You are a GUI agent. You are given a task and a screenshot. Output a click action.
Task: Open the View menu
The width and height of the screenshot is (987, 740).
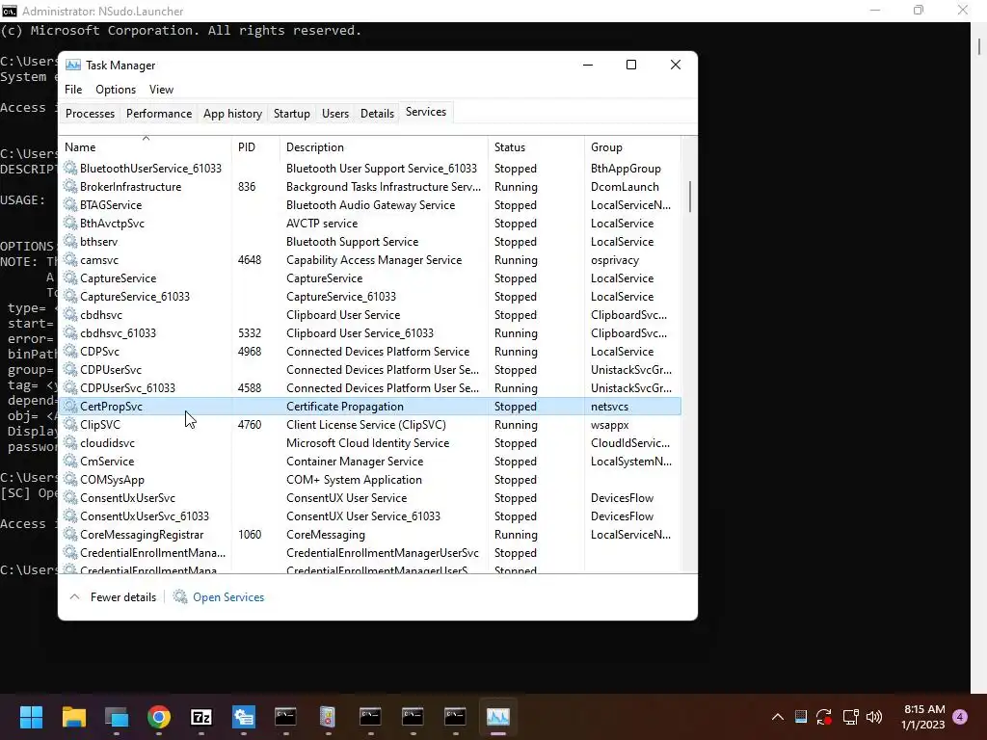click(x=161, y=90)
